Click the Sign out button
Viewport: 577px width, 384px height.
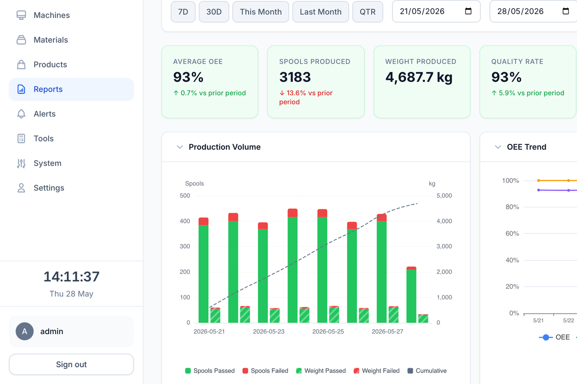tap(71, 364)
